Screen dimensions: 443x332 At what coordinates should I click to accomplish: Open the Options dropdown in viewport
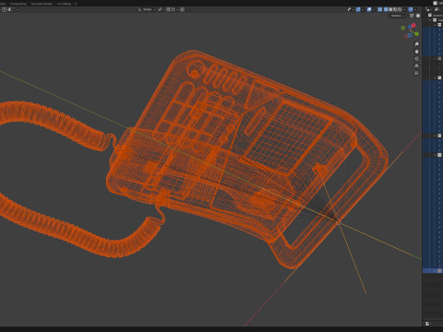[398, 16]
